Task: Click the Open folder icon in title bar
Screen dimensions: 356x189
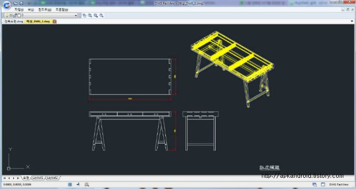Action: coord(16,3)
